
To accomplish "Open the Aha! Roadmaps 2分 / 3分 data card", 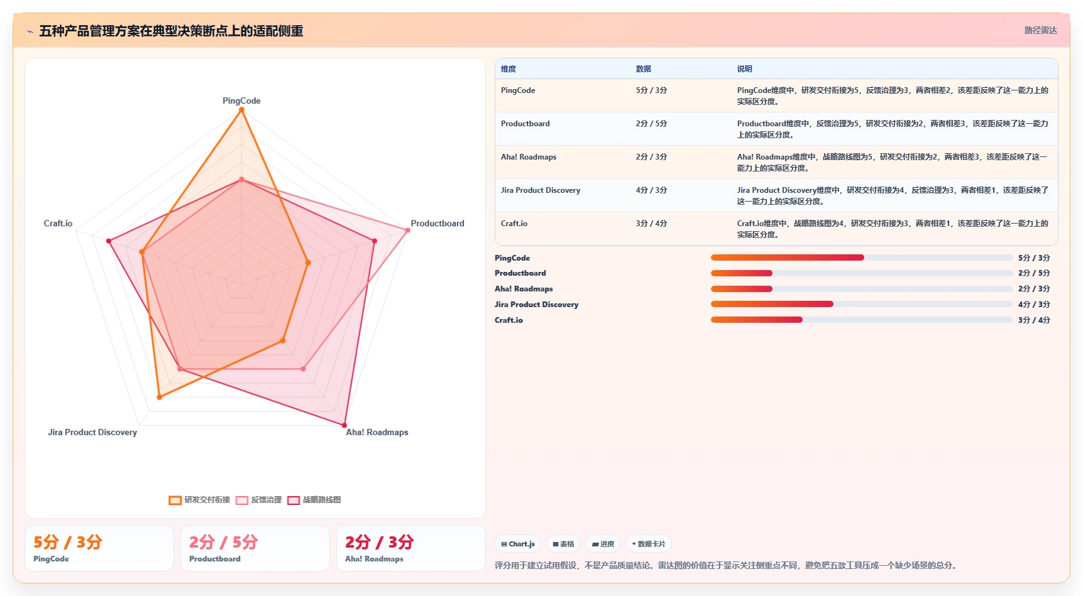I will tap(411, 548).
